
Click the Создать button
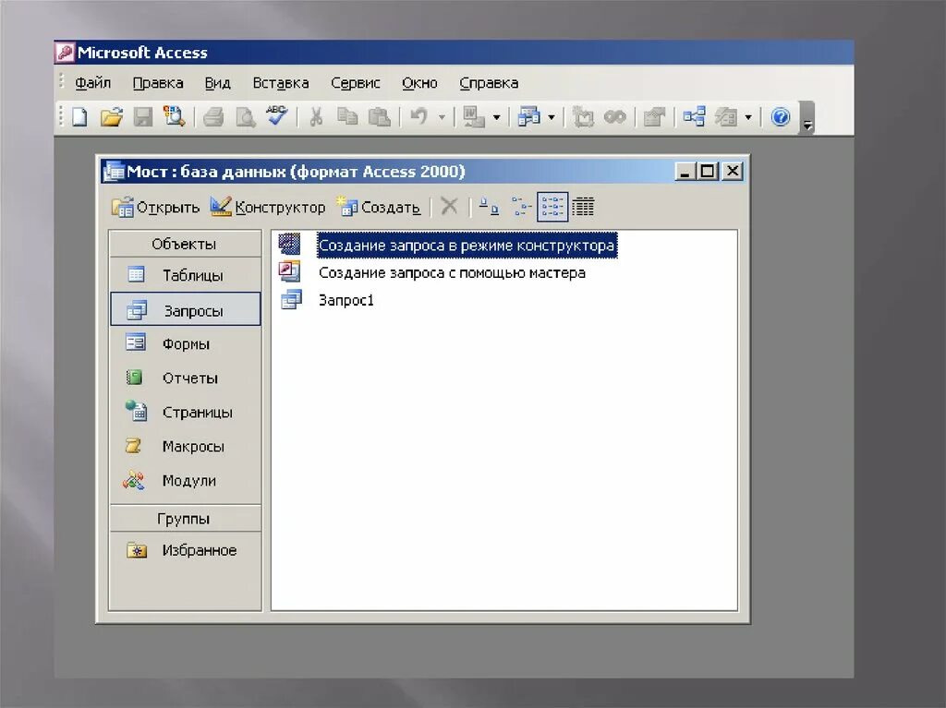click(x=378, y=207)
